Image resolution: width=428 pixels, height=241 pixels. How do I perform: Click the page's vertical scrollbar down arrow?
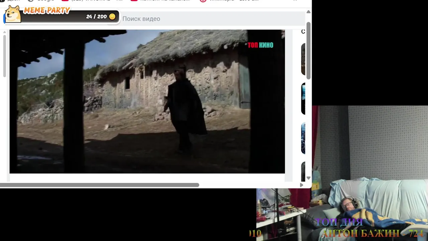click(x=309, y=178)
